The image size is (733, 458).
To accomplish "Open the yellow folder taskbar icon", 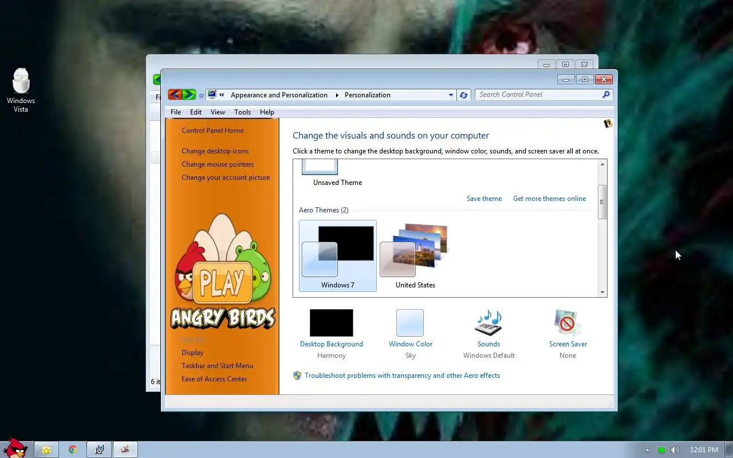I will tap(46, 450).
